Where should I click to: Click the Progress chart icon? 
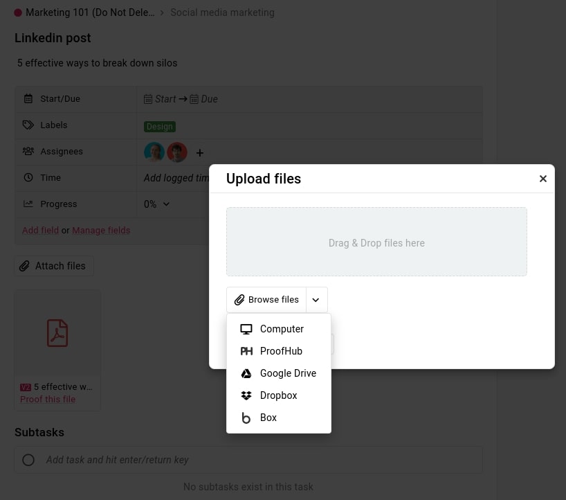pyautogui.click(x=28, y=204)
